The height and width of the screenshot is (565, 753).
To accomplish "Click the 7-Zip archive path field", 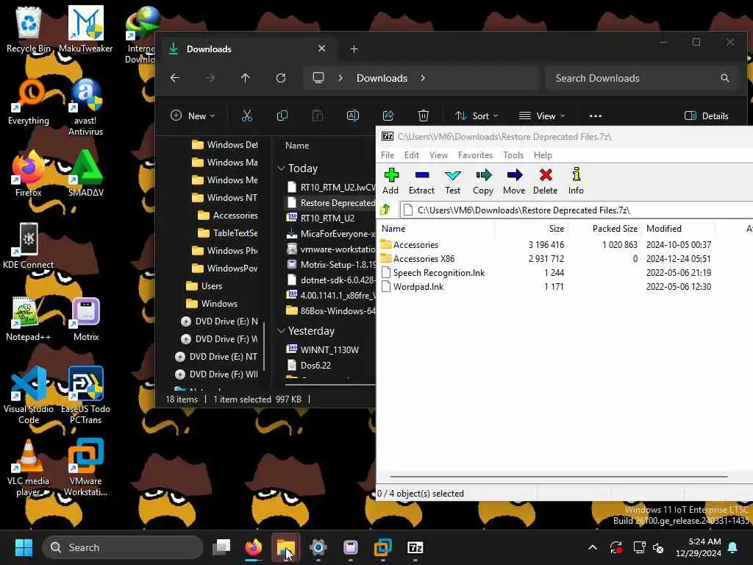I will pos(577,210).
